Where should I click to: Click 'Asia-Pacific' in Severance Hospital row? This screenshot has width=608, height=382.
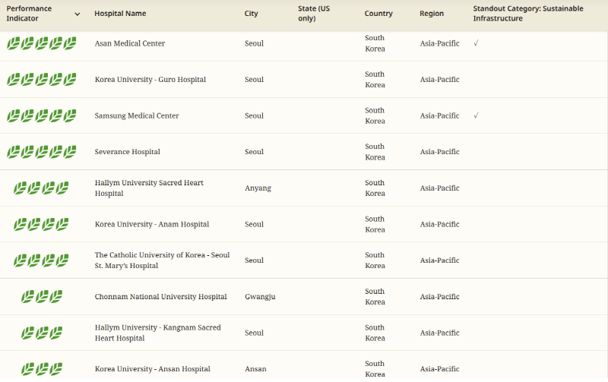[440, 152]
